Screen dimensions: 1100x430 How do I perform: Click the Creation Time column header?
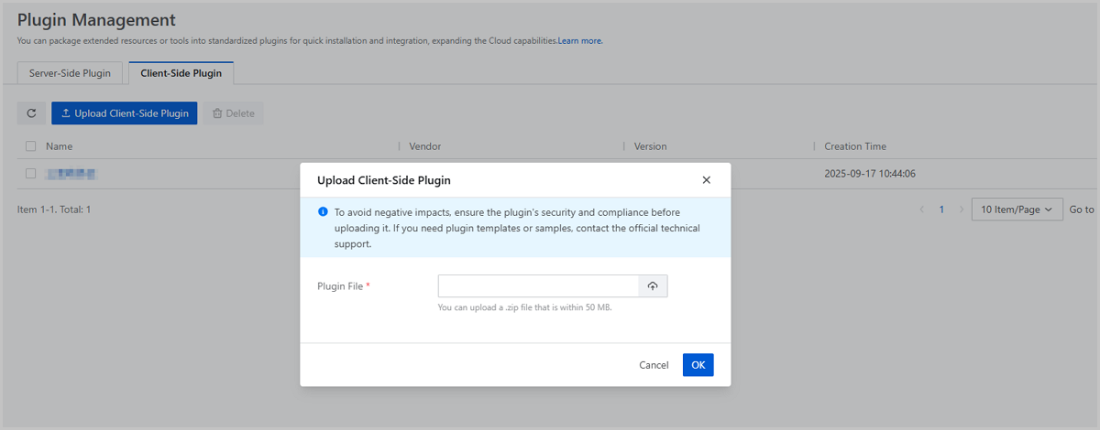854,146
